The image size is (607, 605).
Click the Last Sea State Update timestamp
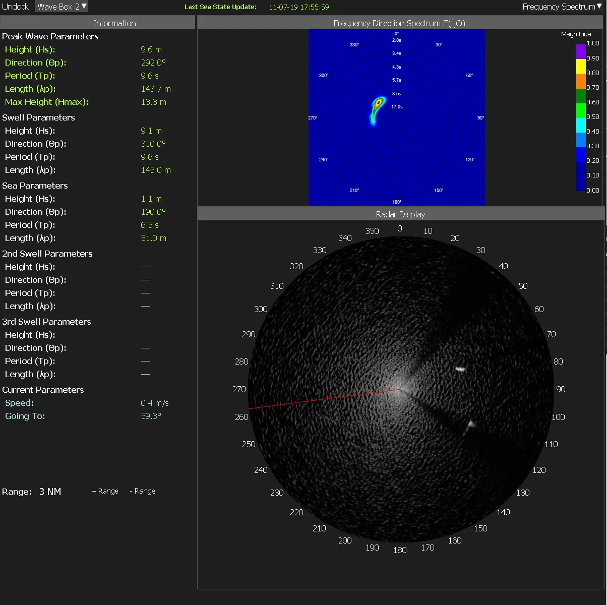click(298, 7)
